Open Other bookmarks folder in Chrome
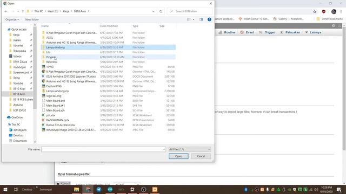The image size is (346, 194). point(330,19)
